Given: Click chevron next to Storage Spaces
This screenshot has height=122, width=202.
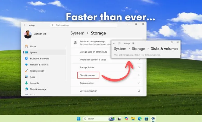Looking at the screenshot, I should point(139,67).
